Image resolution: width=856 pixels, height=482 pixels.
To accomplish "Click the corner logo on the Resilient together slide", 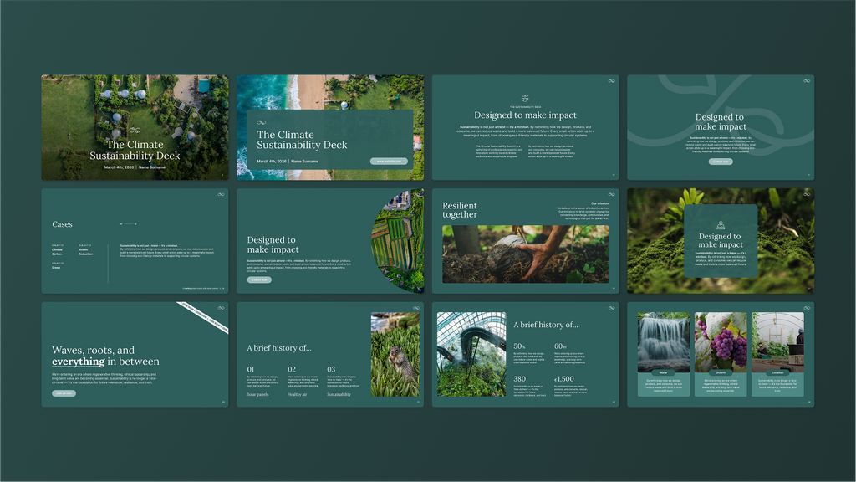I will (x=611, y=194).
